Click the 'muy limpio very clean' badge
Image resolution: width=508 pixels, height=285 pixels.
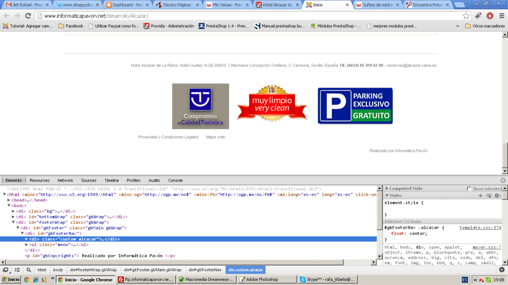point(272,103)
